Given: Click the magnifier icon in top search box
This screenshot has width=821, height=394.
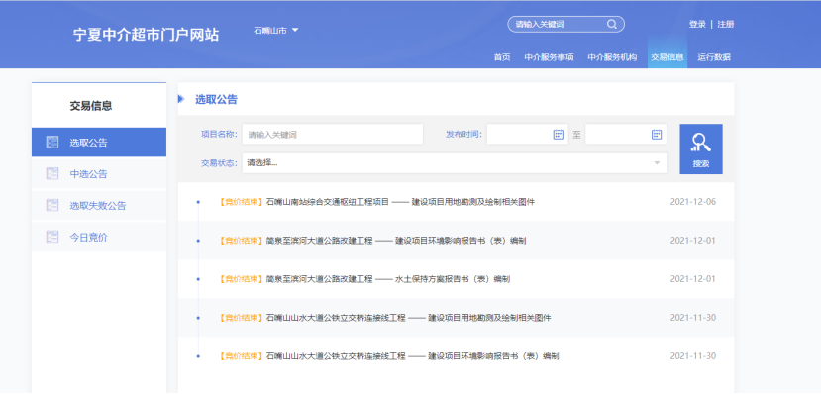Looking at the screenshot, I should [x=612, y=24].
